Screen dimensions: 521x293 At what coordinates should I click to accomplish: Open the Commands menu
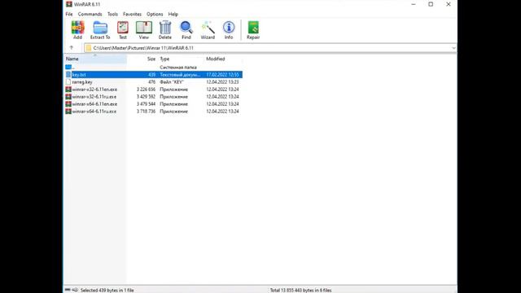(90, 15)
